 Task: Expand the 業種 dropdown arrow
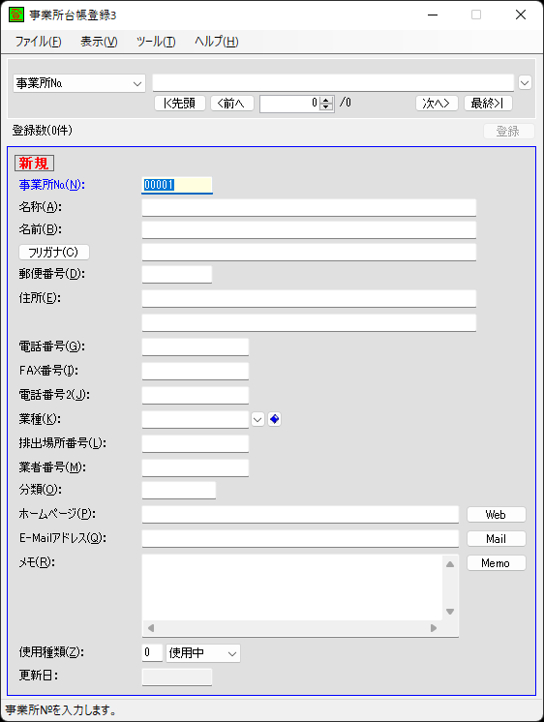tap(257, 419)
